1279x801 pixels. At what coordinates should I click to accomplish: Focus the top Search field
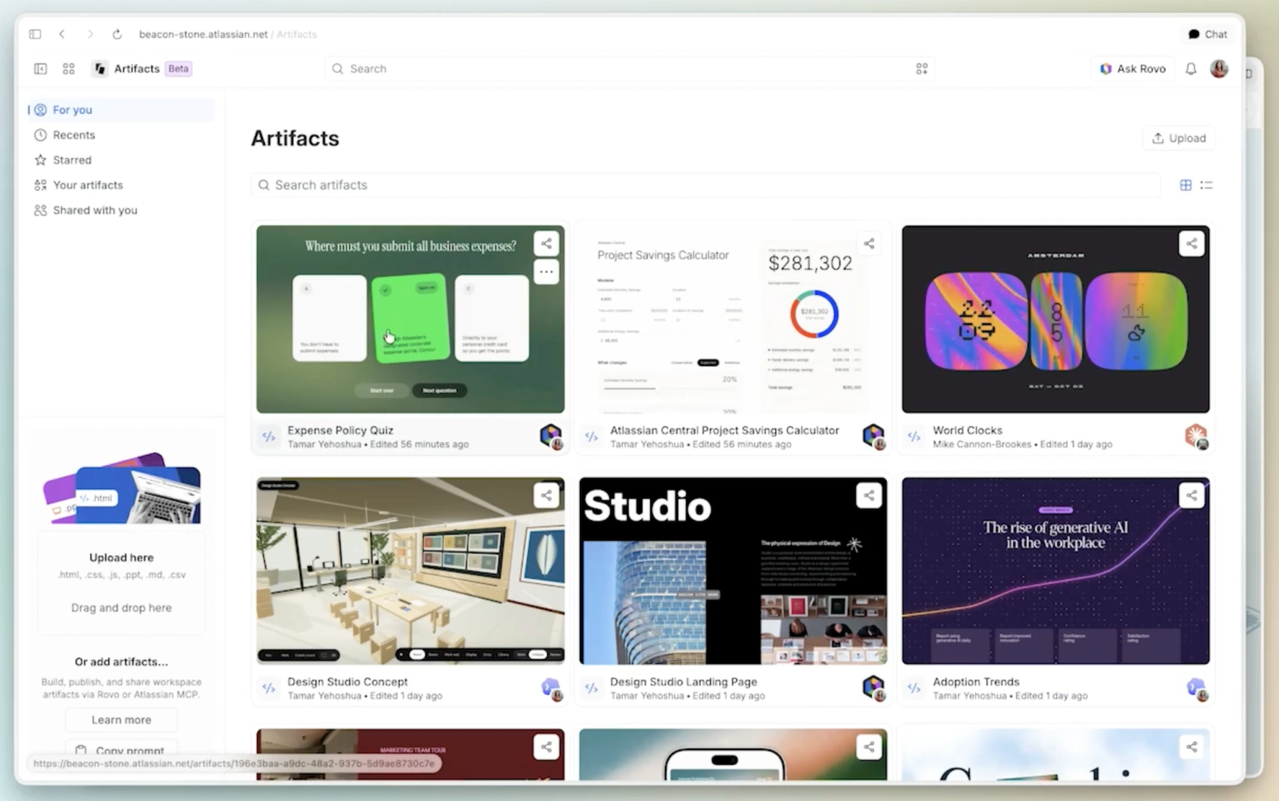[629, 69]
